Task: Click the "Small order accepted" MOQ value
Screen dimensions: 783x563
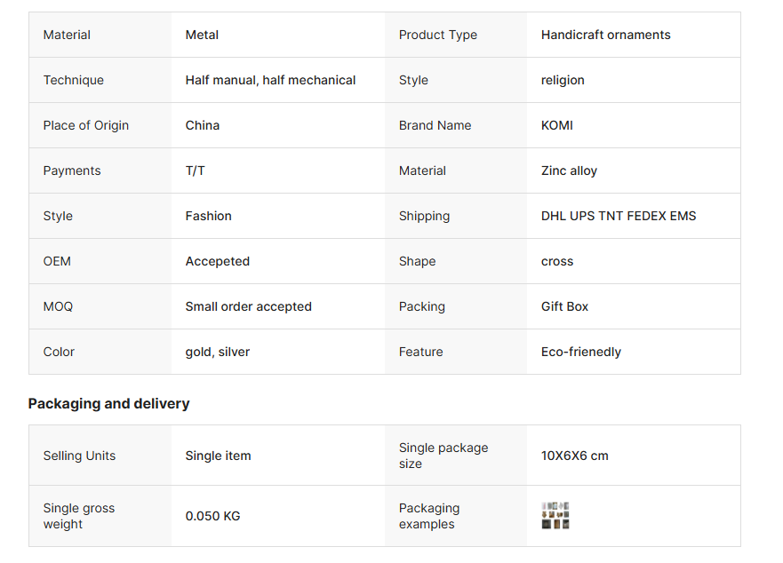Action: [248, 307]
